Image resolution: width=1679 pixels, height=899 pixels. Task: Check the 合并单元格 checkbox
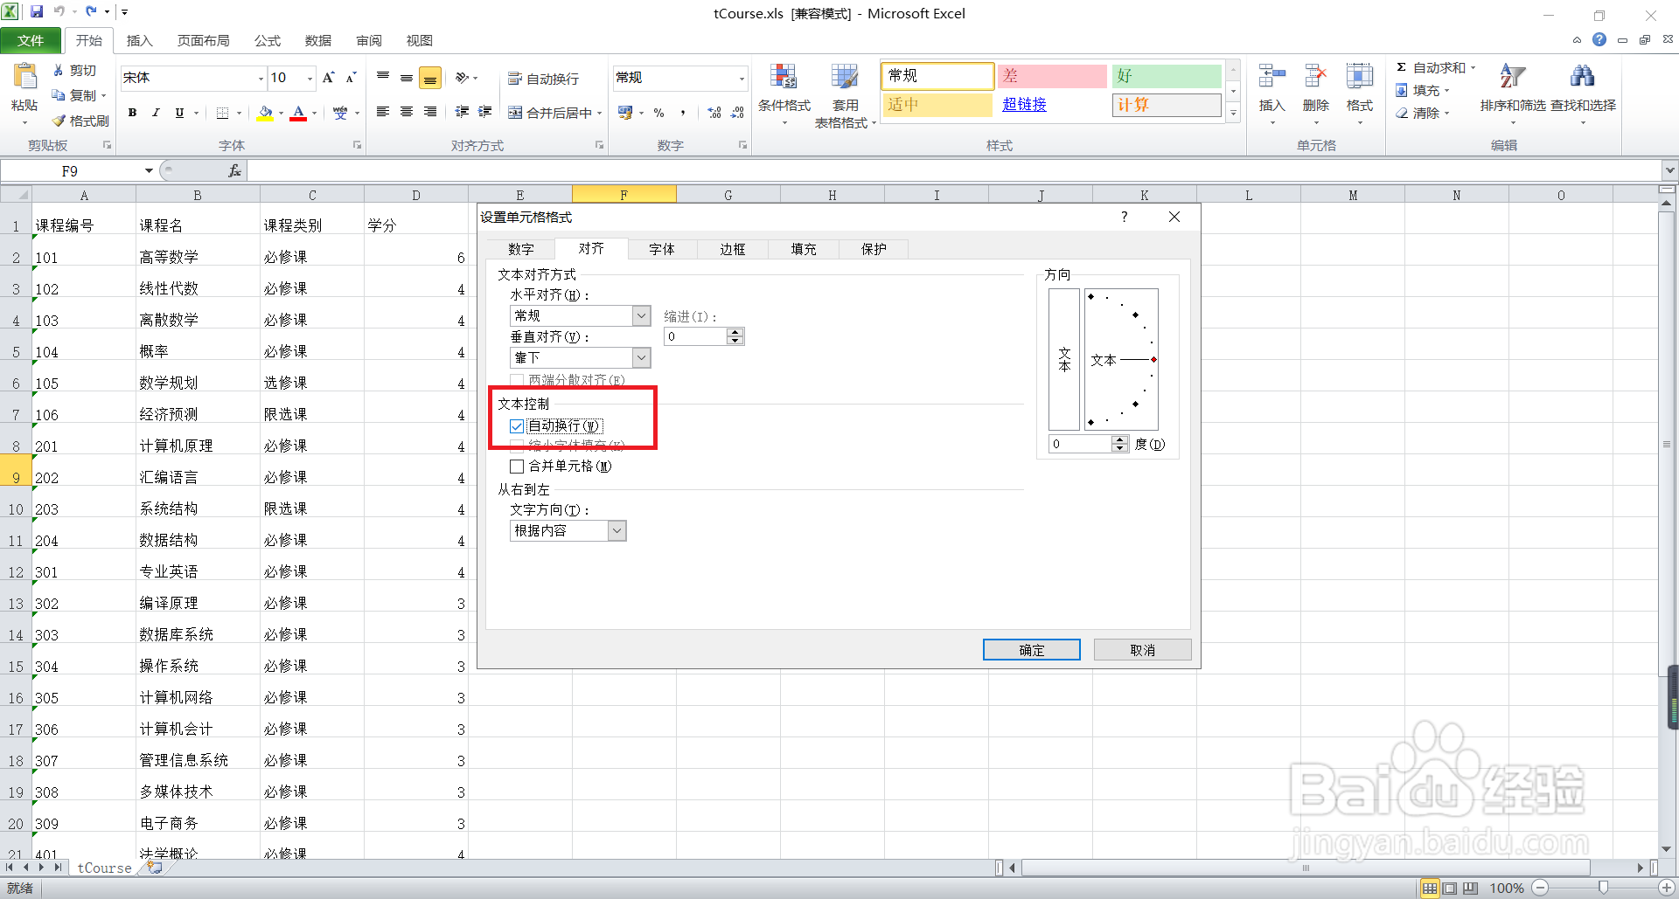coord(517,467)
